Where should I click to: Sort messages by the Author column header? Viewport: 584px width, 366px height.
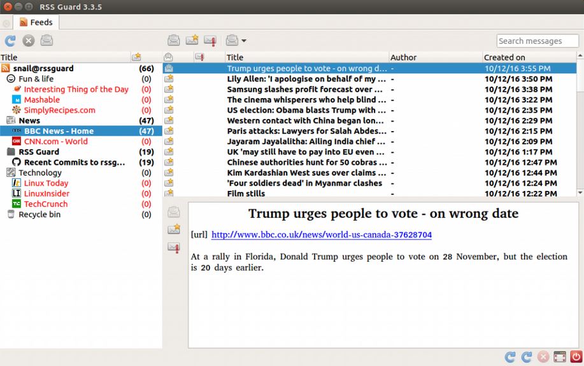[x=435, y=57]
